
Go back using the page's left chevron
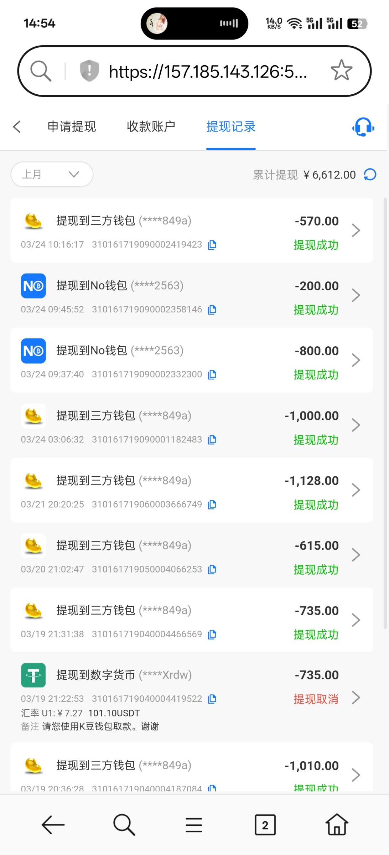coord(17,127)
